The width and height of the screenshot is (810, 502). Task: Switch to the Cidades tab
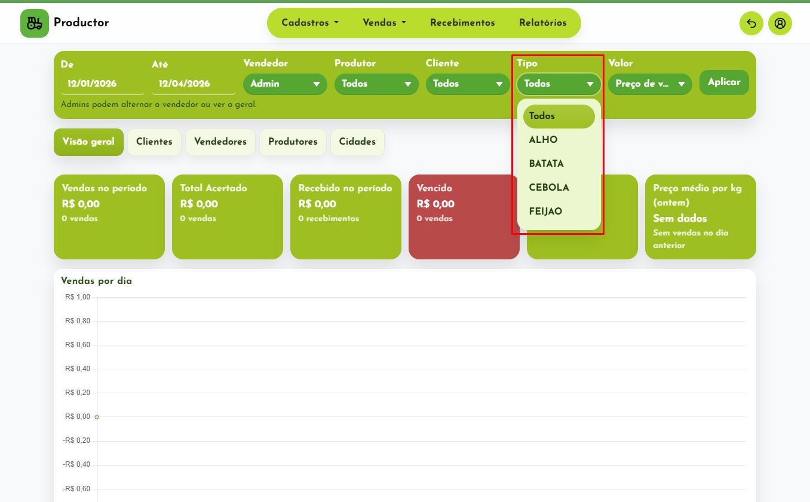point(357,142)
